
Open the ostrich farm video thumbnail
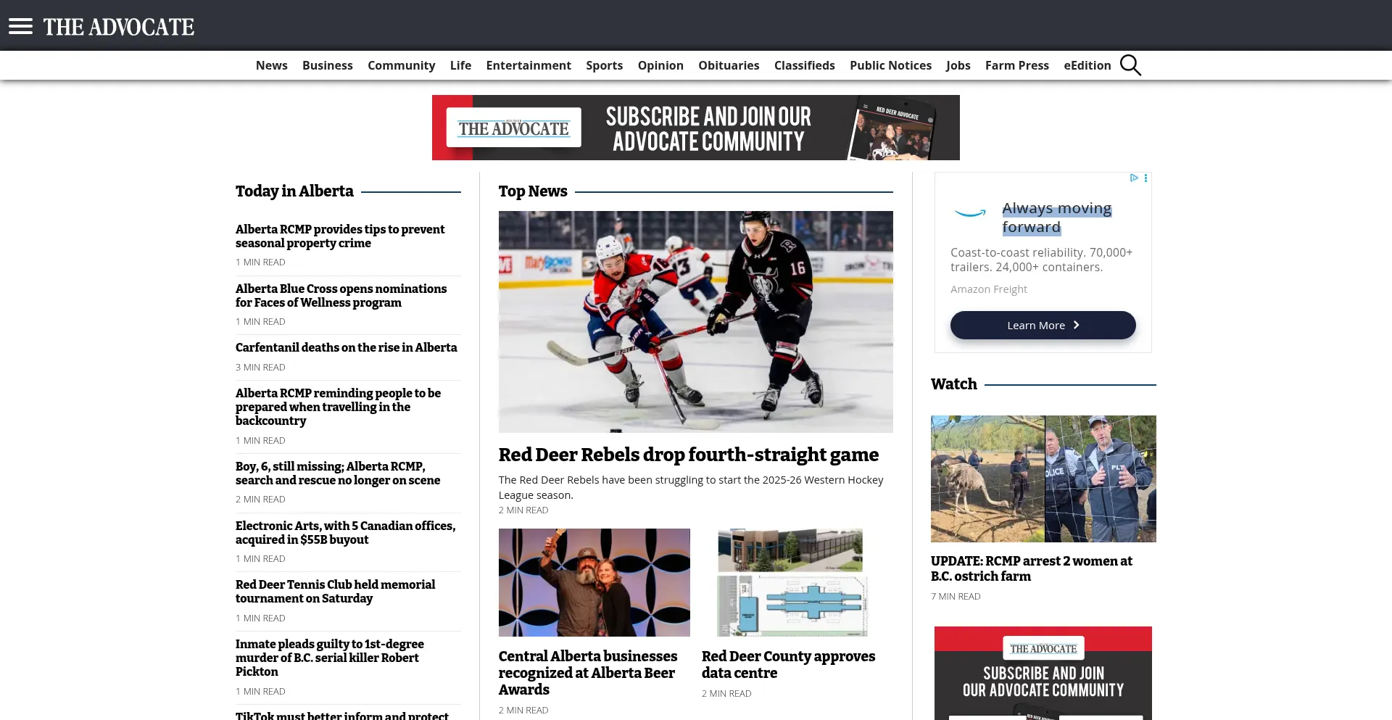coord(1043,479)
